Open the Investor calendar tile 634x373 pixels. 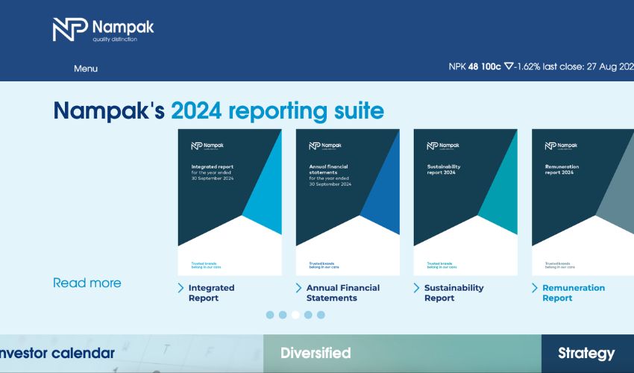pos(131,354)
